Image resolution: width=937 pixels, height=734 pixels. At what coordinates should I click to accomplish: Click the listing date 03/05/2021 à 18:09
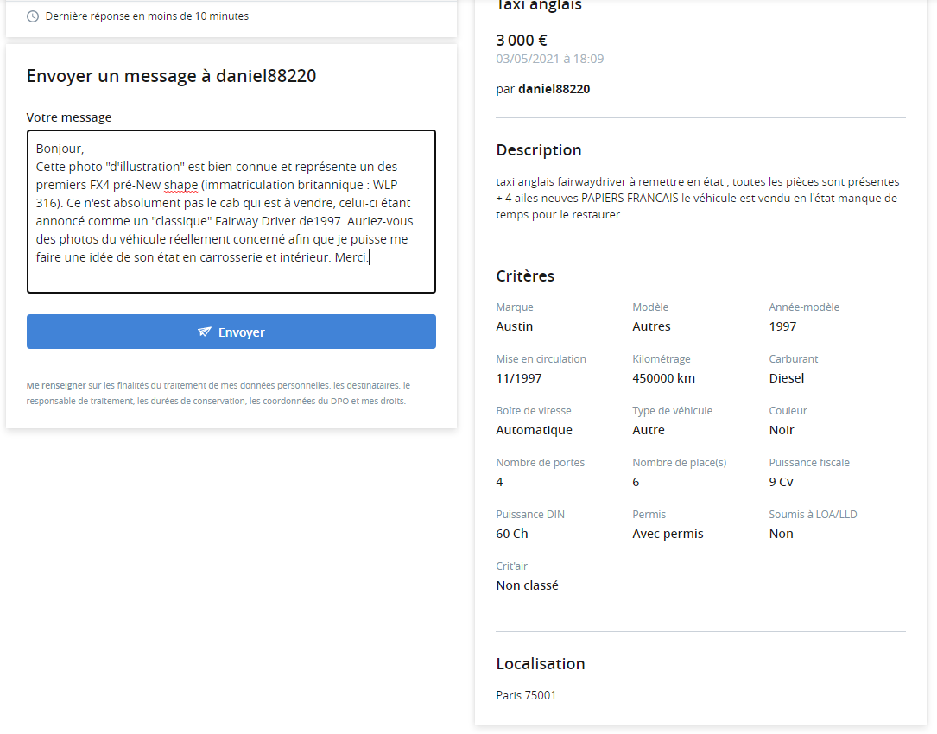pos(549,59)
